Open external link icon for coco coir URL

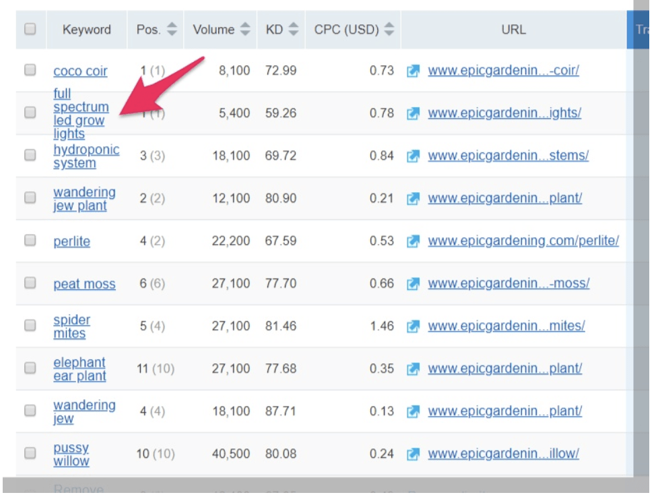point(413,71)
